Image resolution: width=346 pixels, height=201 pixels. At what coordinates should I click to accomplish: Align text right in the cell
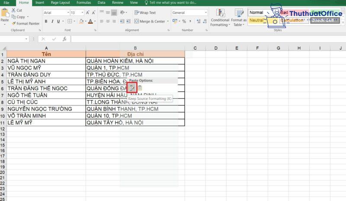(114, 21)
